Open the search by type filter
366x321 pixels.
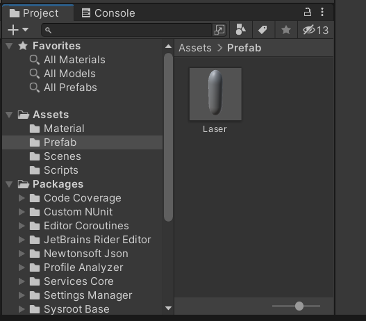[x=241, y=30]
